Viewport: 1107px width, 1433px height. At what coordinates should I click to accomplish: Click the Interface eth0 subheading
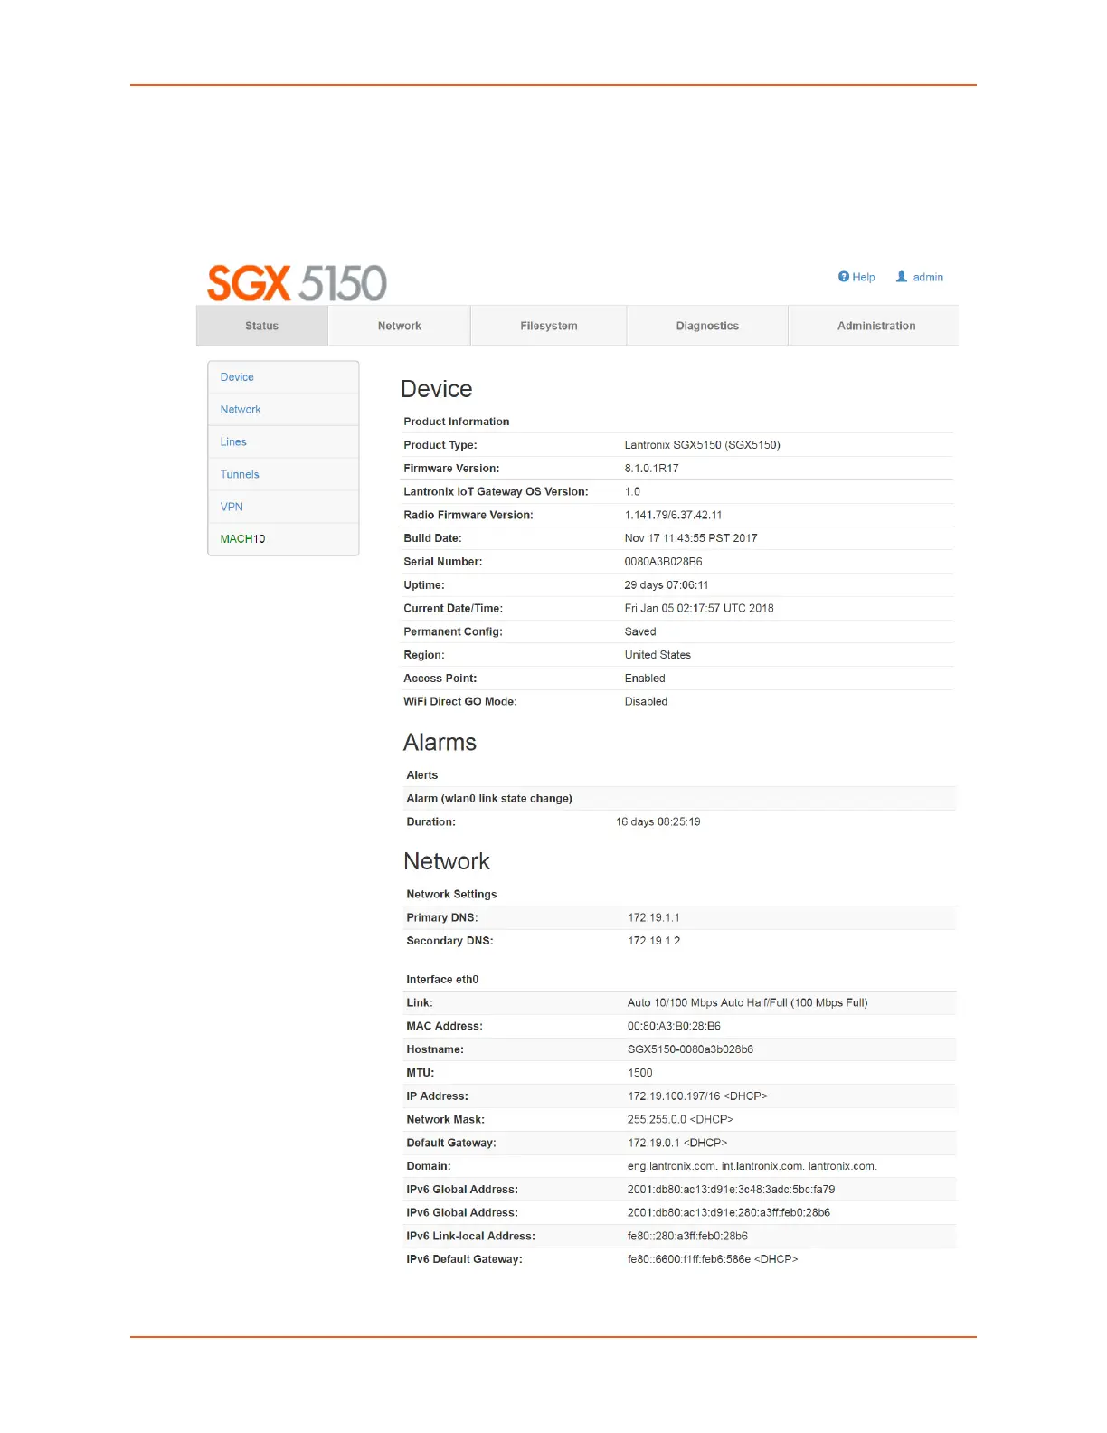[x=442, y=980]
